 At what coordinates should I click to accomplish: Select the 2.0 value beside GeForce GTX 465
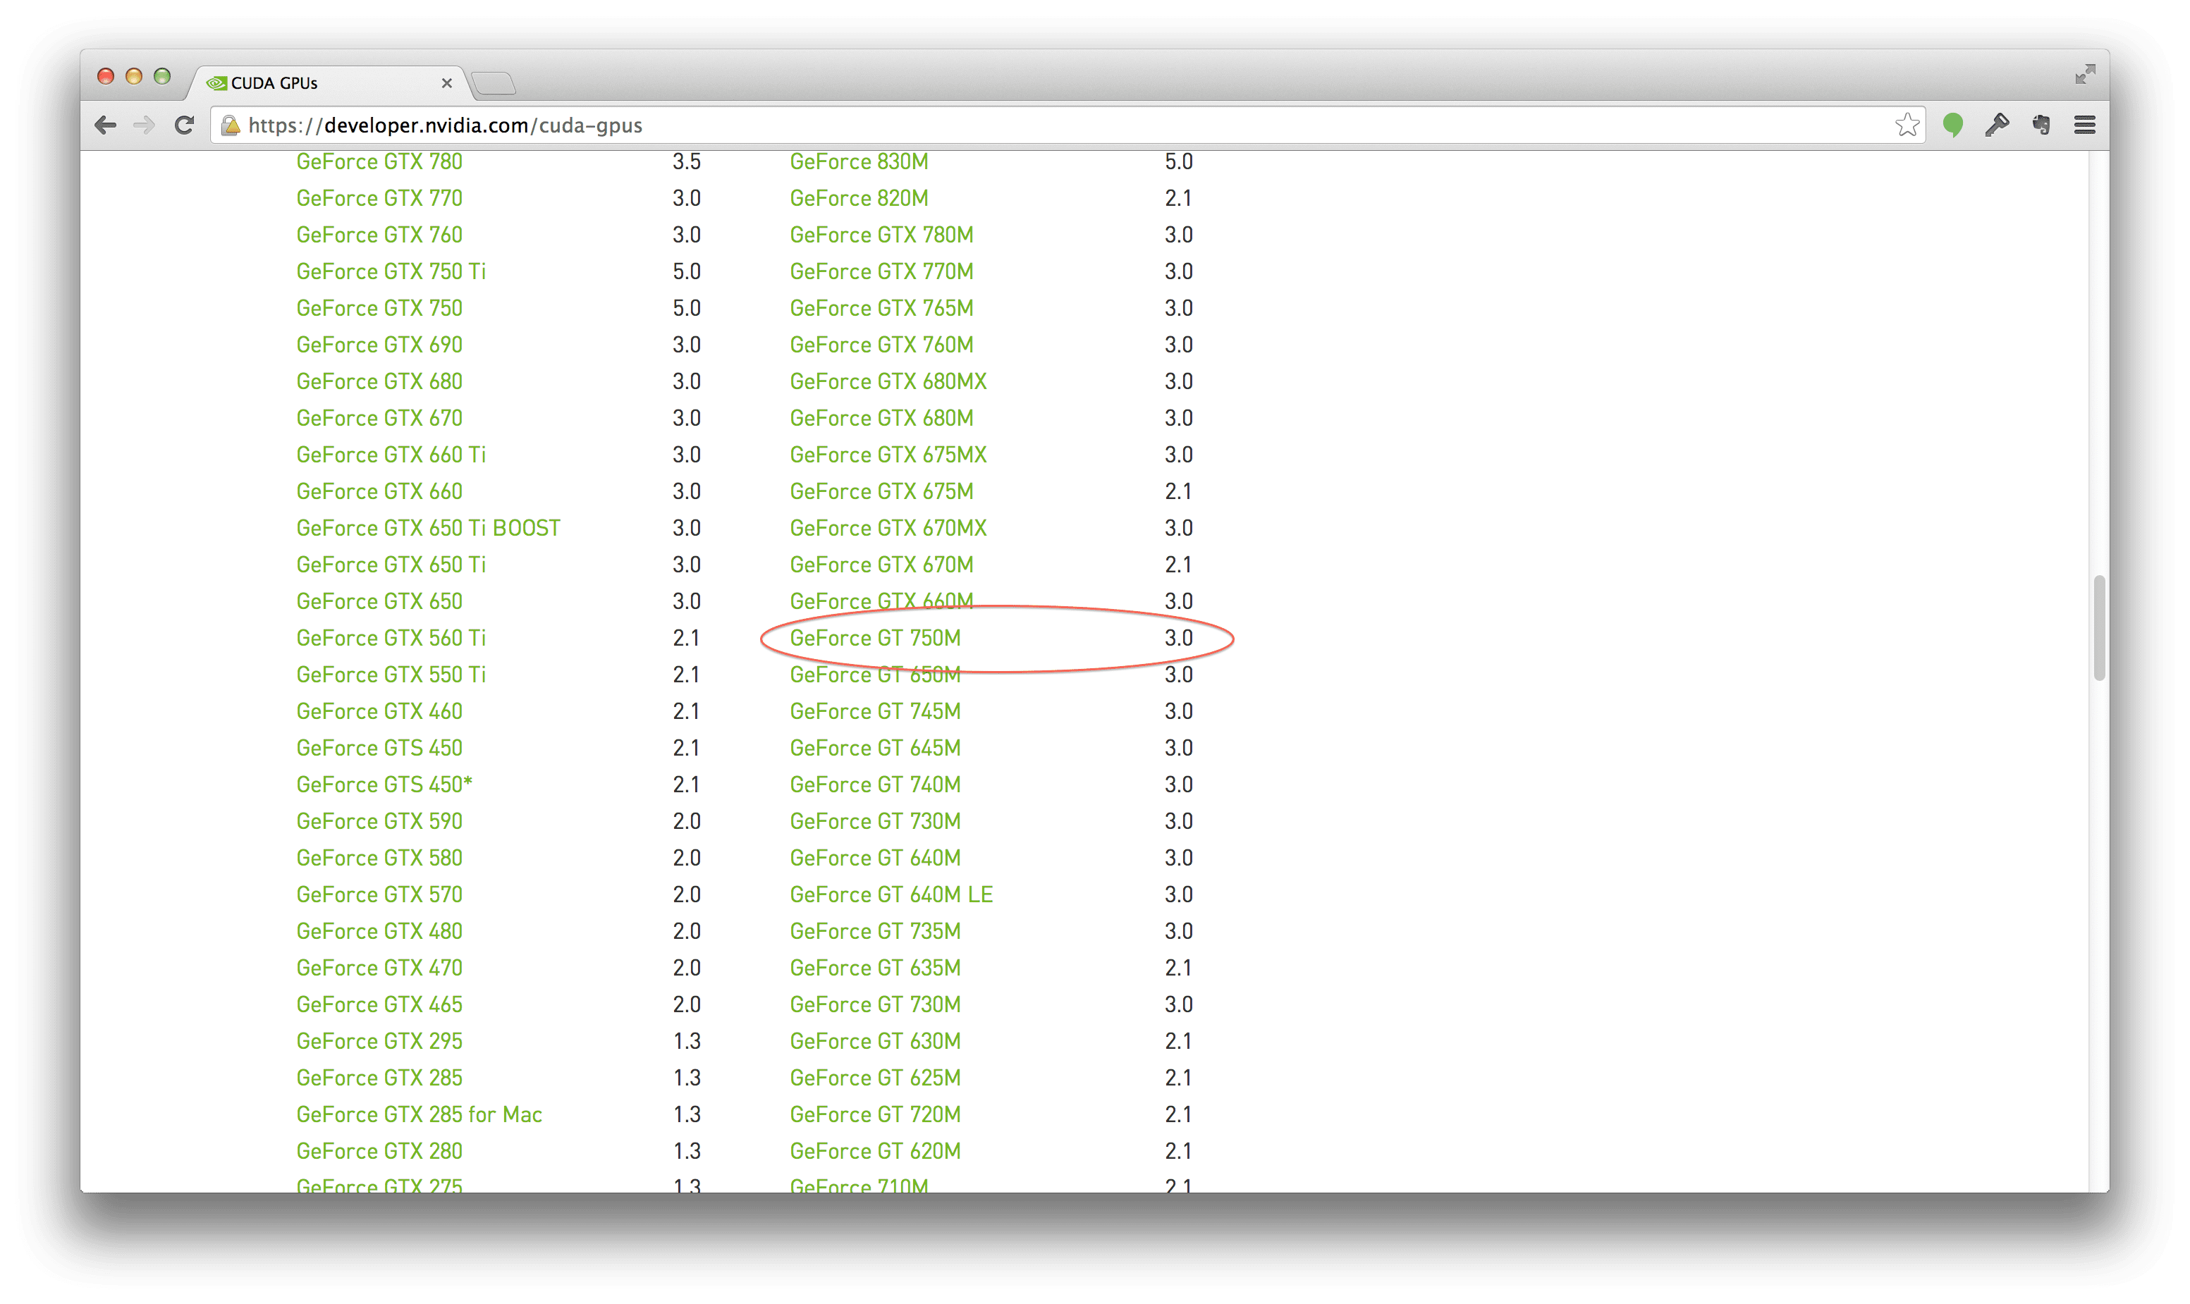686,1004
